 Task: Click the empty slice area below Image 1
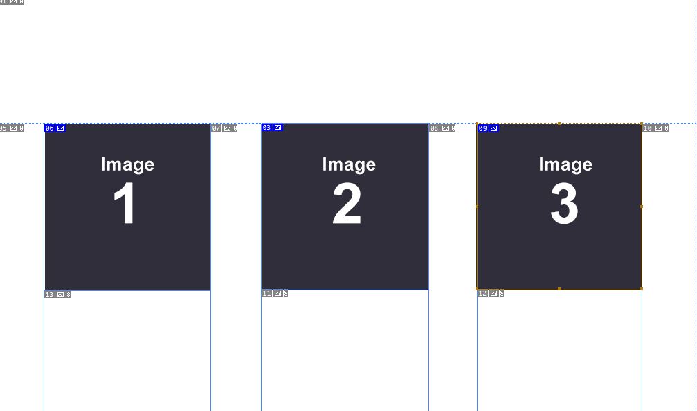click(127, 353)
